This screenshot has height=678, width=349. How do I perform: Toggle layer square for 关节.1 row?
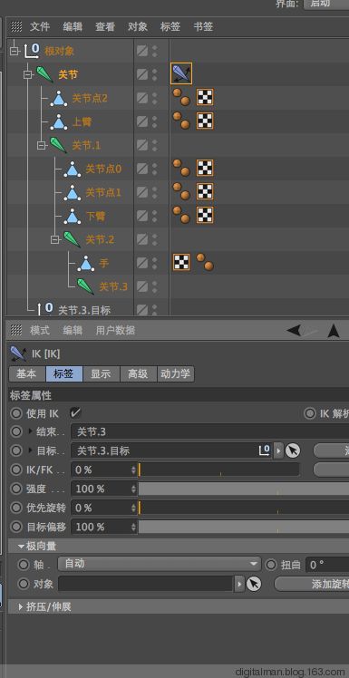click(142, 145)
